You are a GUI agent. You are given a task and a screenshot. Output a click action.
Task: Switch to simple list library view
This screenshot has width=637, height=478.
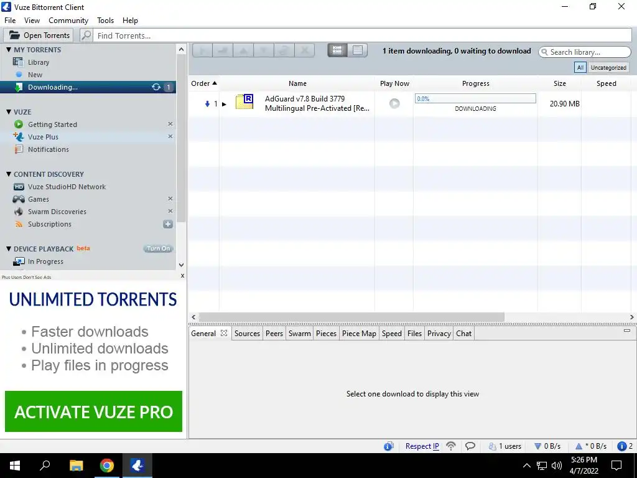coord(358,50)
